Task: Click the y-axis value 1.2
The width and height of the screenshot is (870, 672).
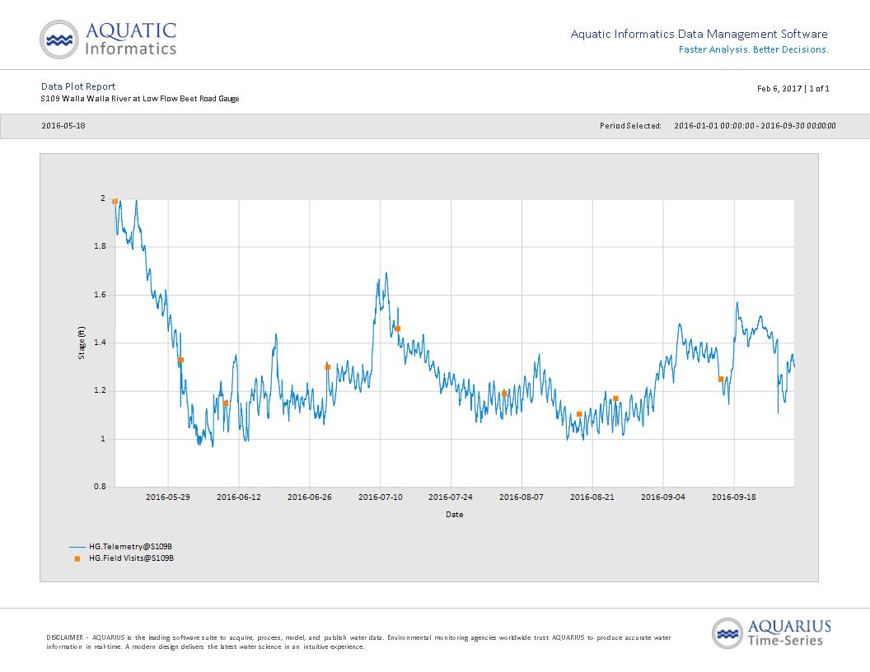Action: point(100,390)
